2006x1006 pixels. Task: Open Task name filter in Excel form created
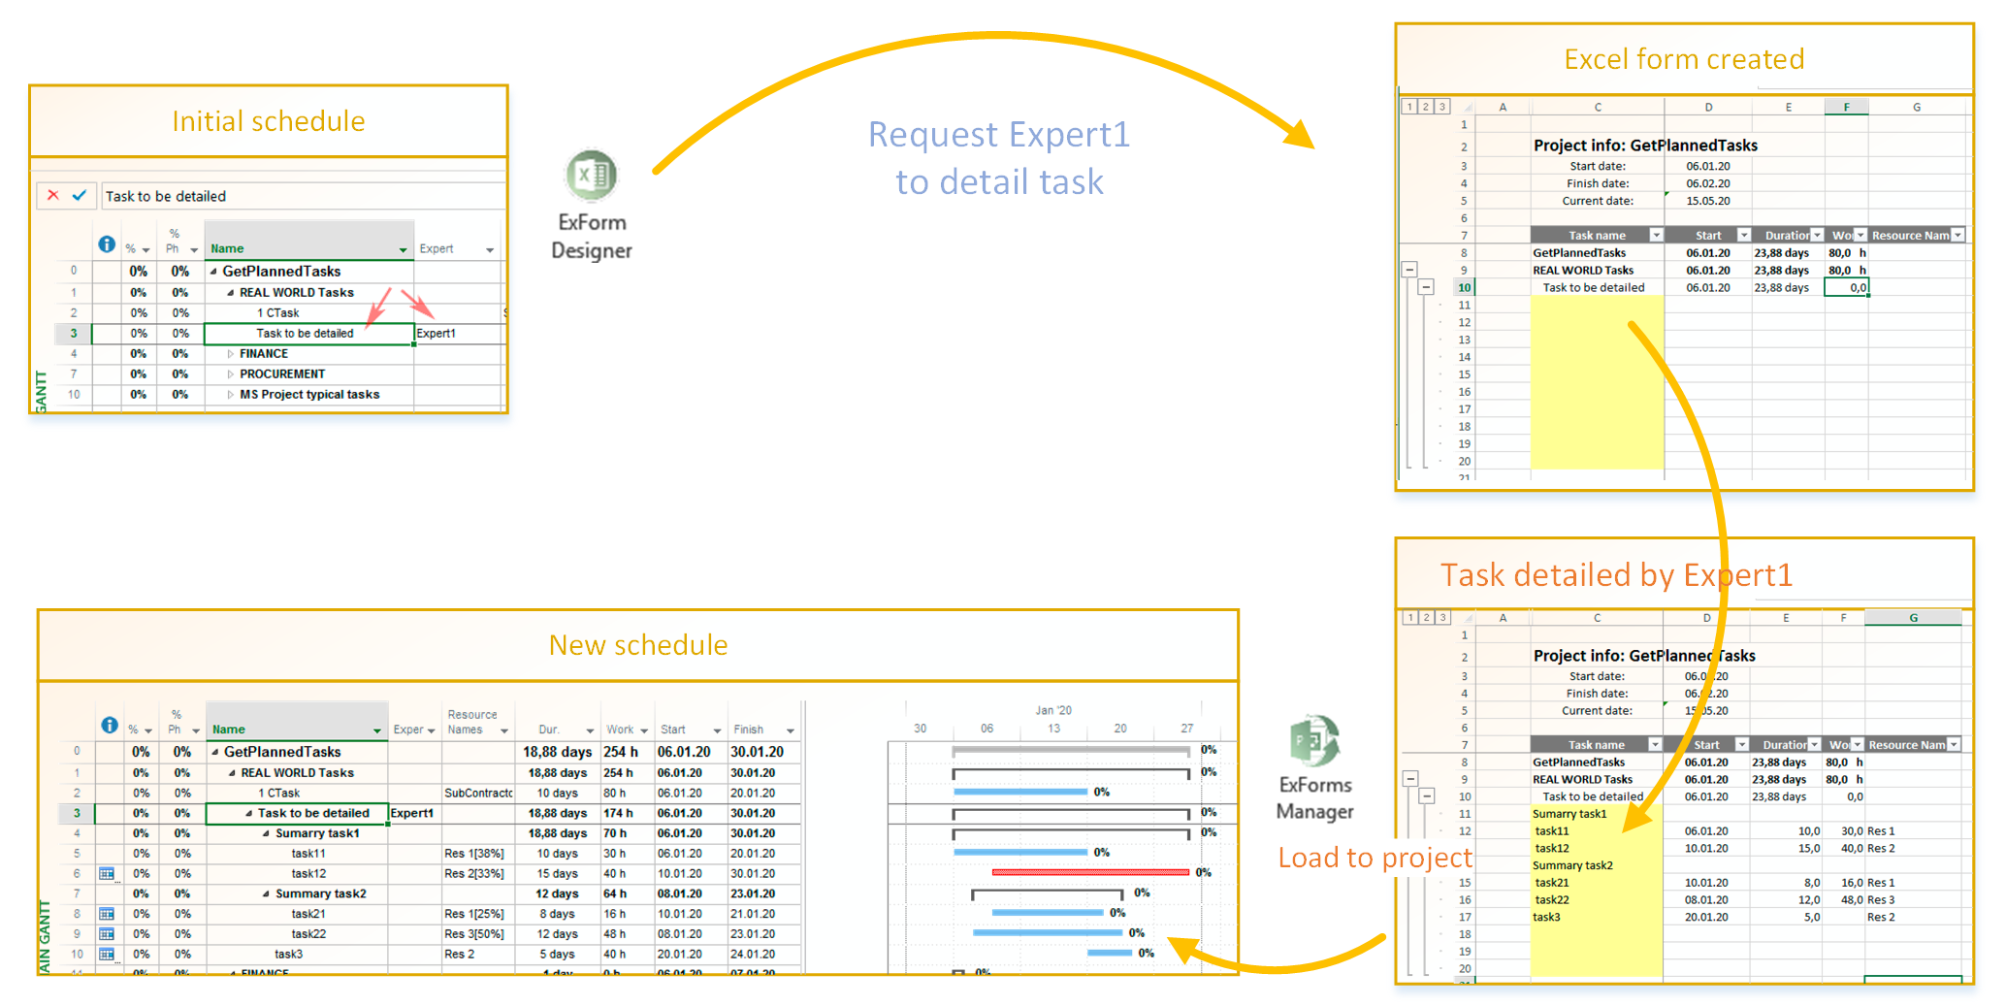(x=1657, y=236)
